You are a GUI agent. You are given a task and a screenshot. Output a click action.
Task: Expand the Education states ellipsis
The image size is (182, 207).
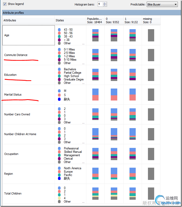pos(83,83)
